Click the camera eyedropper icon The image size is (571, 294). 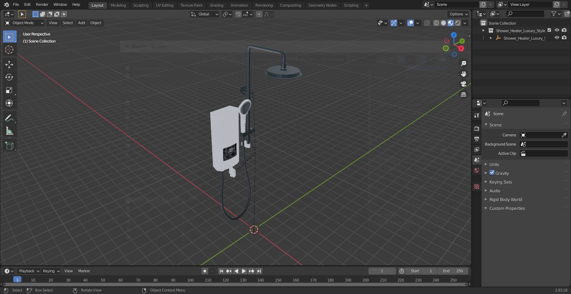click(x=564, y=135)
